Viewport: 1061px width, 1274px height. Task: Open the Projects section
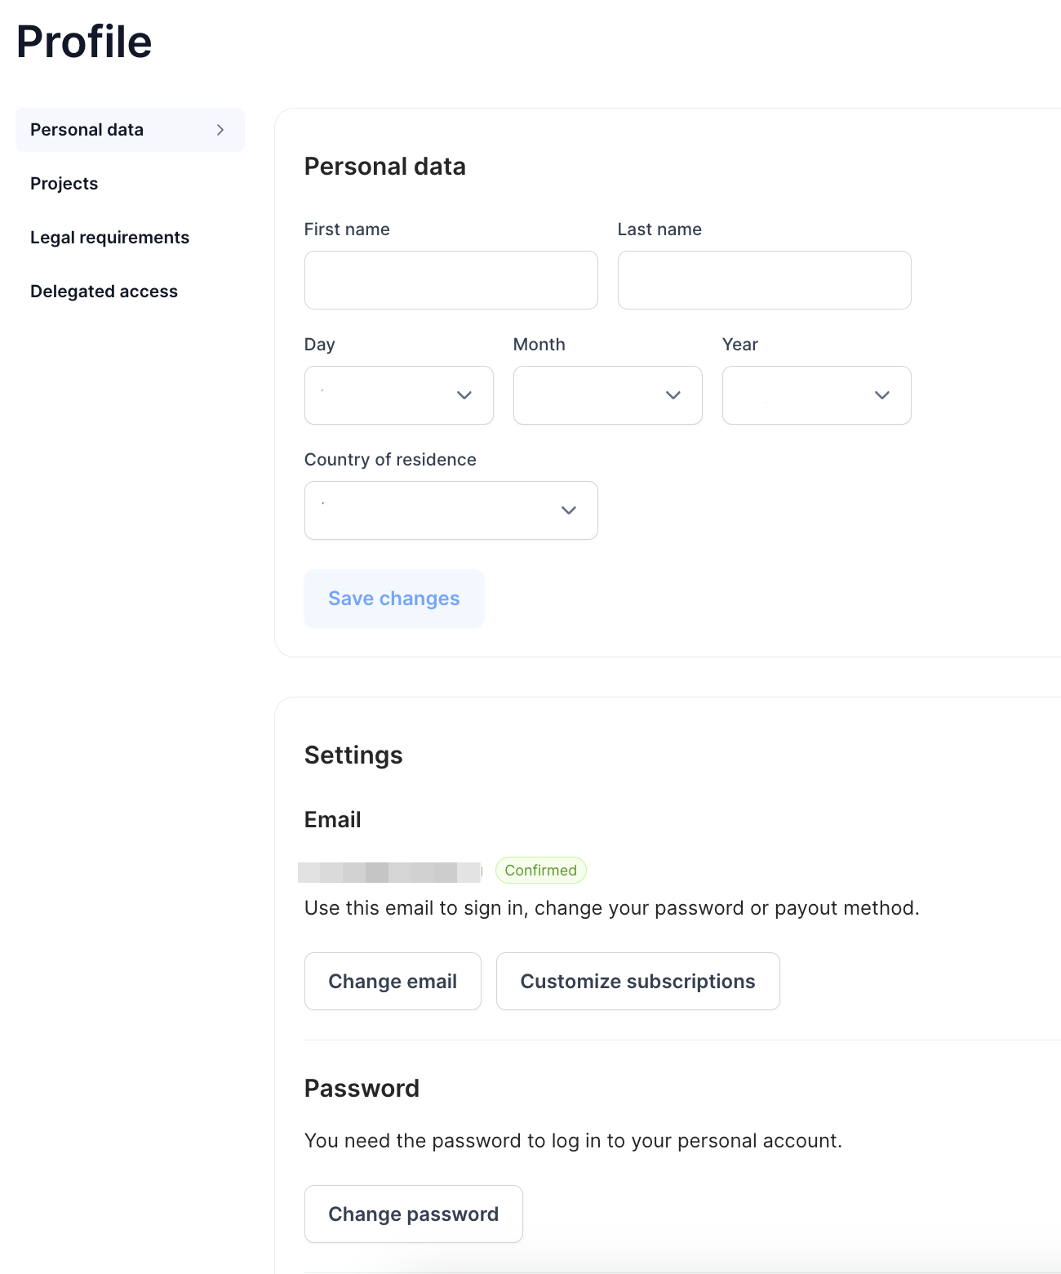tap(64, 183)
